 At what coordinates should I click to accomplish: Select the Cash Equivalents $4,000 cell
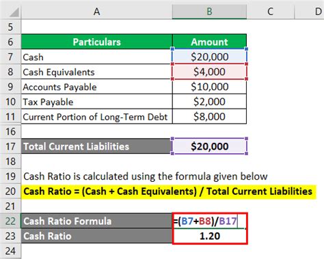point(209,72)
